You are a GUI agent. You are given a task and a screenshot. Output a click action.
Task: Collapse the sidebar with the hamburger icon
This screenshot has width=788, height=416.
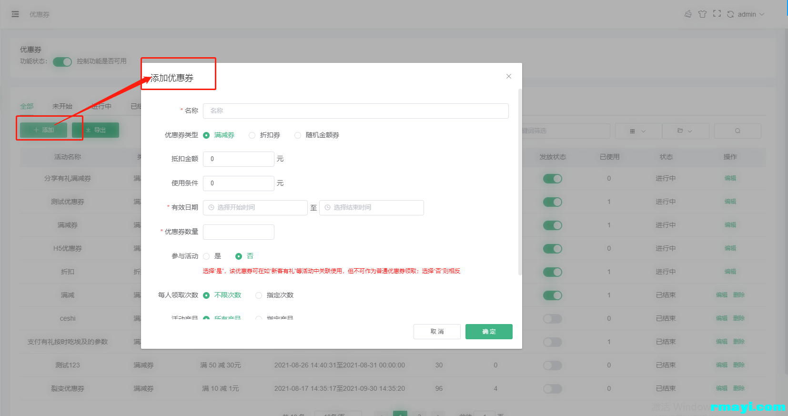point(15,14)
